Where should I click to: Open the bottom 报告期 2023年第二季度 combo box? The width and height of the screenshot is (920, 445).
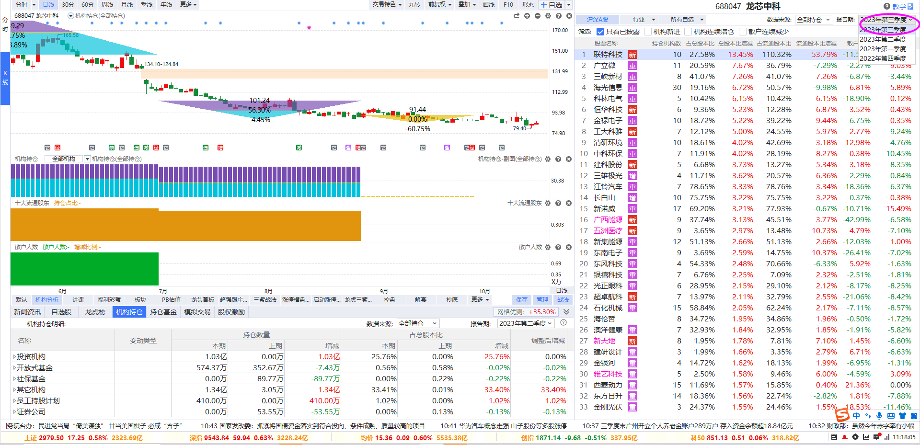(525, 323)
